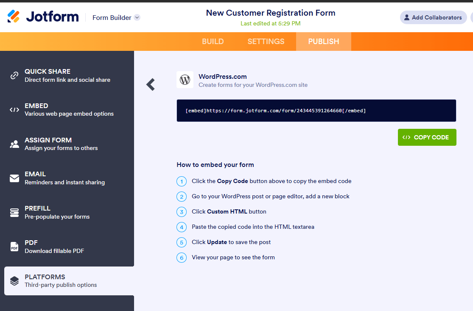Select the PUBLISH tab
This screenshot has height=311, width=473.
pyautogui.click(x=323, y=41)
